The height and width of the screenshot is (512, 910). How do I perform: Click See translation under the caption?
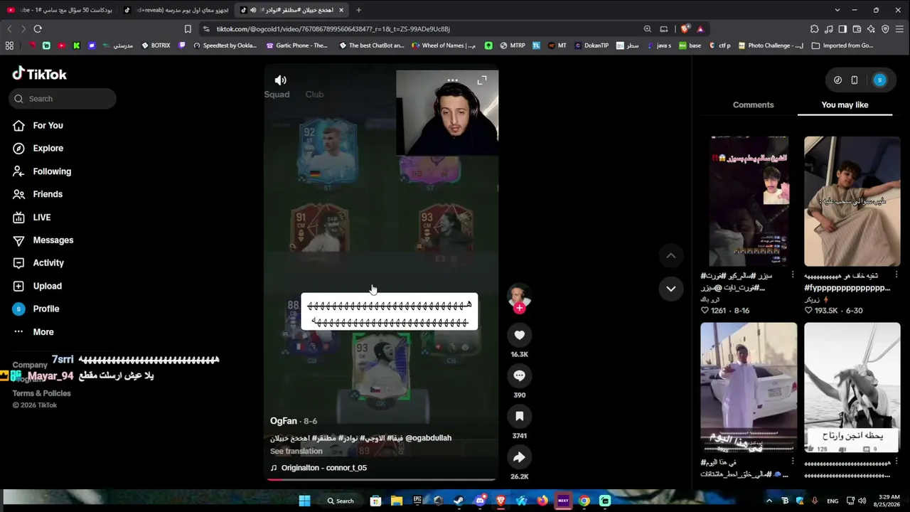coord(296,451)
